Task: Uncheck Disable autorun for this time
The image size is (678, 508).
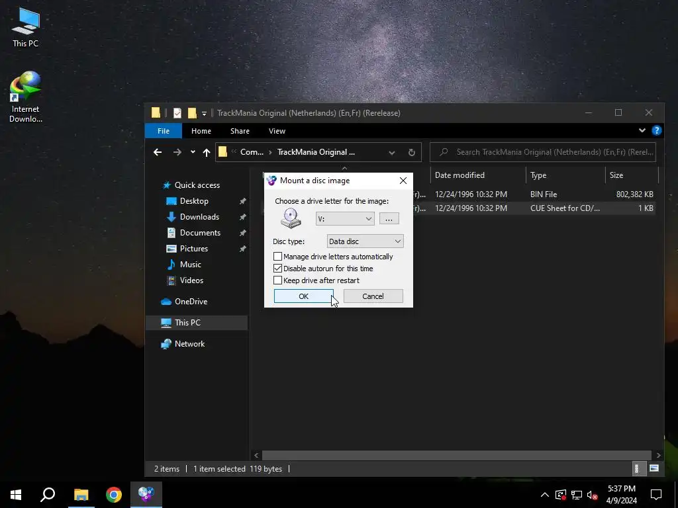Action: coord(278,269)
